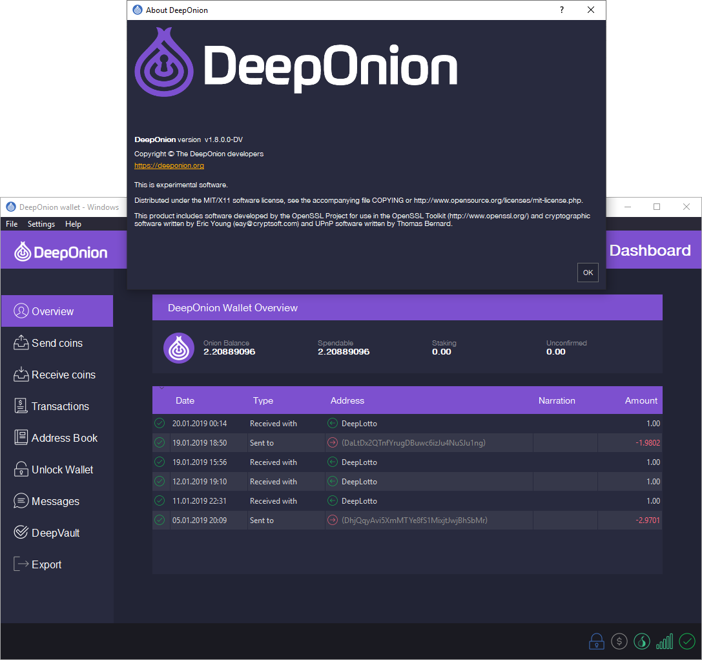
Task: Click red sent arrow icon for DaLtDx2Q address
Action: (332, 442)
